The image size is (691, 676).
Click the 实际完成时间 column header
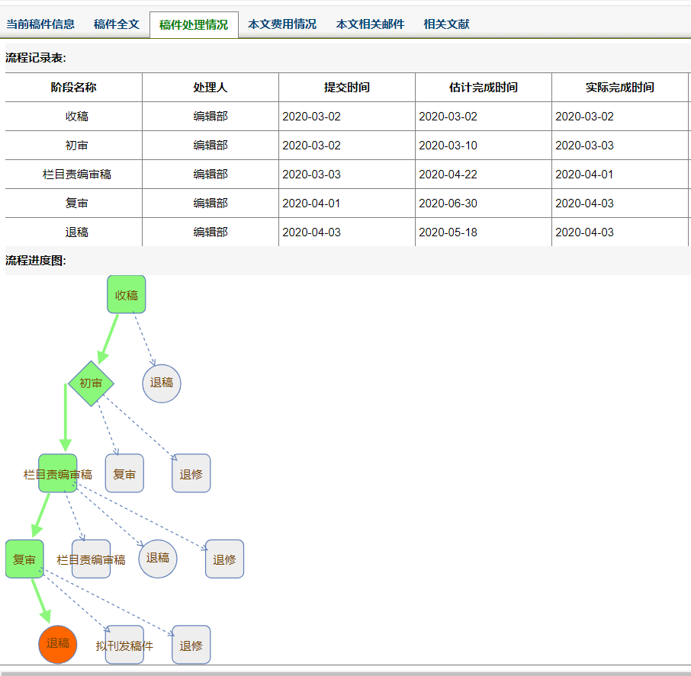[619, 87]
